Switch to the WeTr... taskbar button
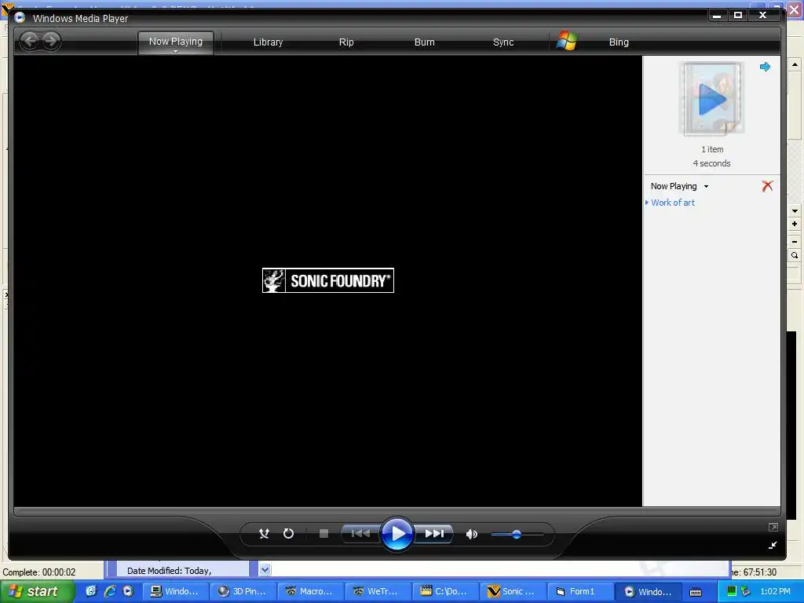This screenshot has width=804, height=603. pyautogui.click(x=378, y=592)
